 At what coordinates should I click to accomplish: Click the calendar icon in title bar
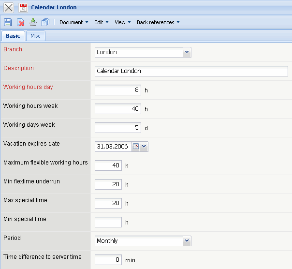pos(23,8)
